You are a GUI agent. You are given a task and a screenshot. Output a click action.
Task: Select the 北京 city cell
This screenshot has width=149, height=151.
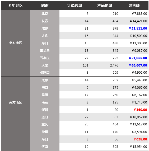click(45, 13)
